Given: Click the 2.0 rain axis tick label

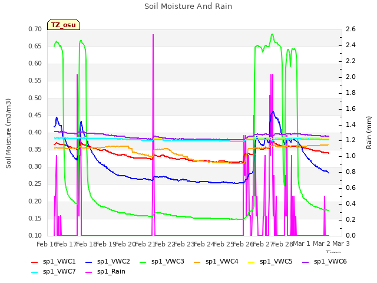Looking at the screenshot, I should (351, 77).
